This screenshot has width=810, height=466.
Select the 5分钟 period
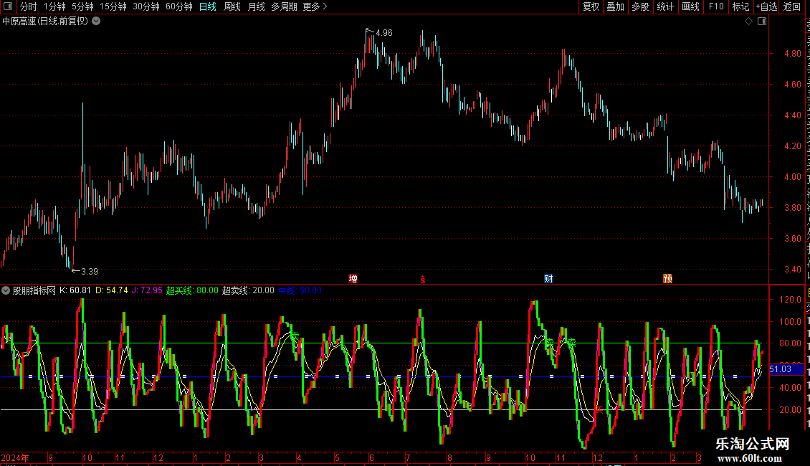[82, 6]
